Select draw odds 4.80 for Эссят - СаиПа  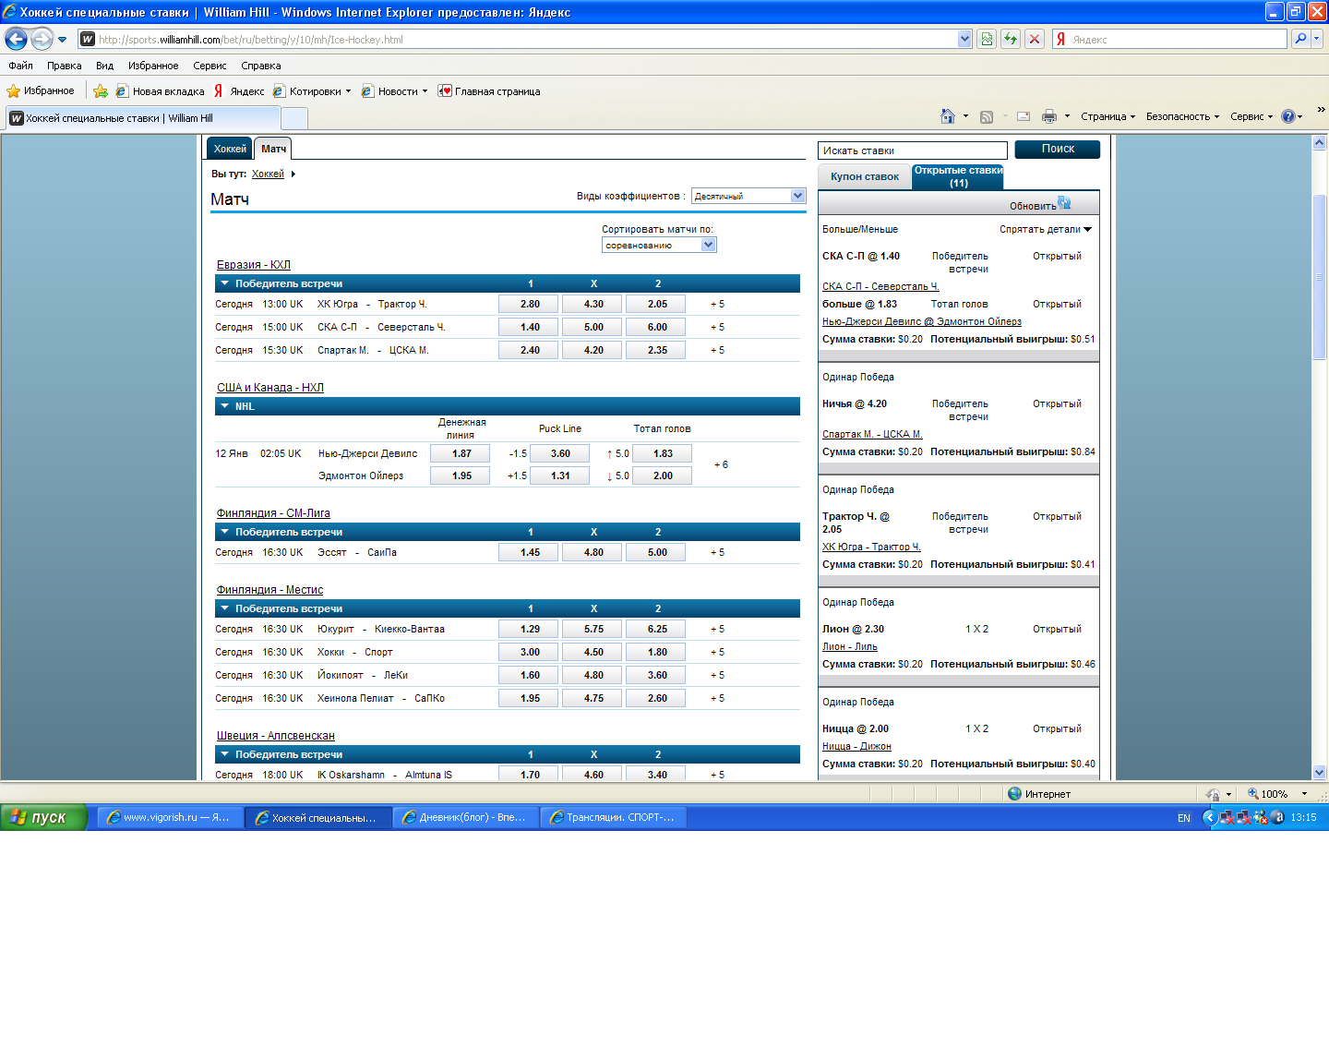point(593,552)
